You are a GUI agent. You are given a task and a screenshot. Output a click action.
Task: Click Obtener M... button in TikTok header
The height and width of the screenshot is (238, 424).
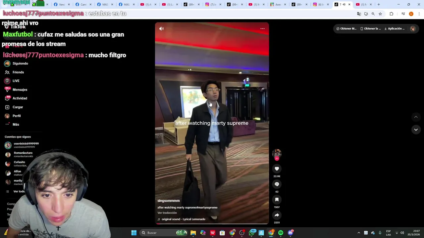pyautogui.click(x=346, y=29)
